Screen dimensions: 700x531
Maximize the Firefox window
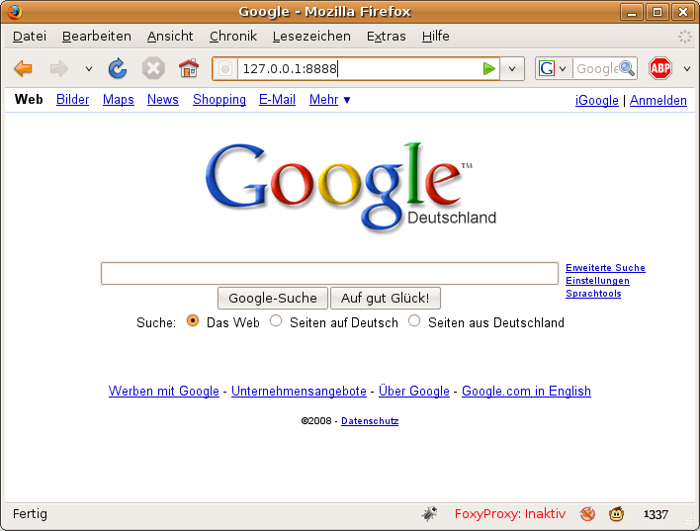[x=657, y=12]
